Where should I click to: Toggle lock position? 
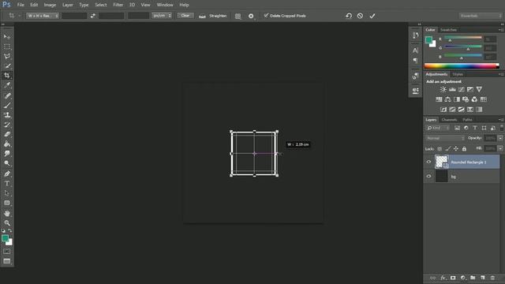point(456,149)
